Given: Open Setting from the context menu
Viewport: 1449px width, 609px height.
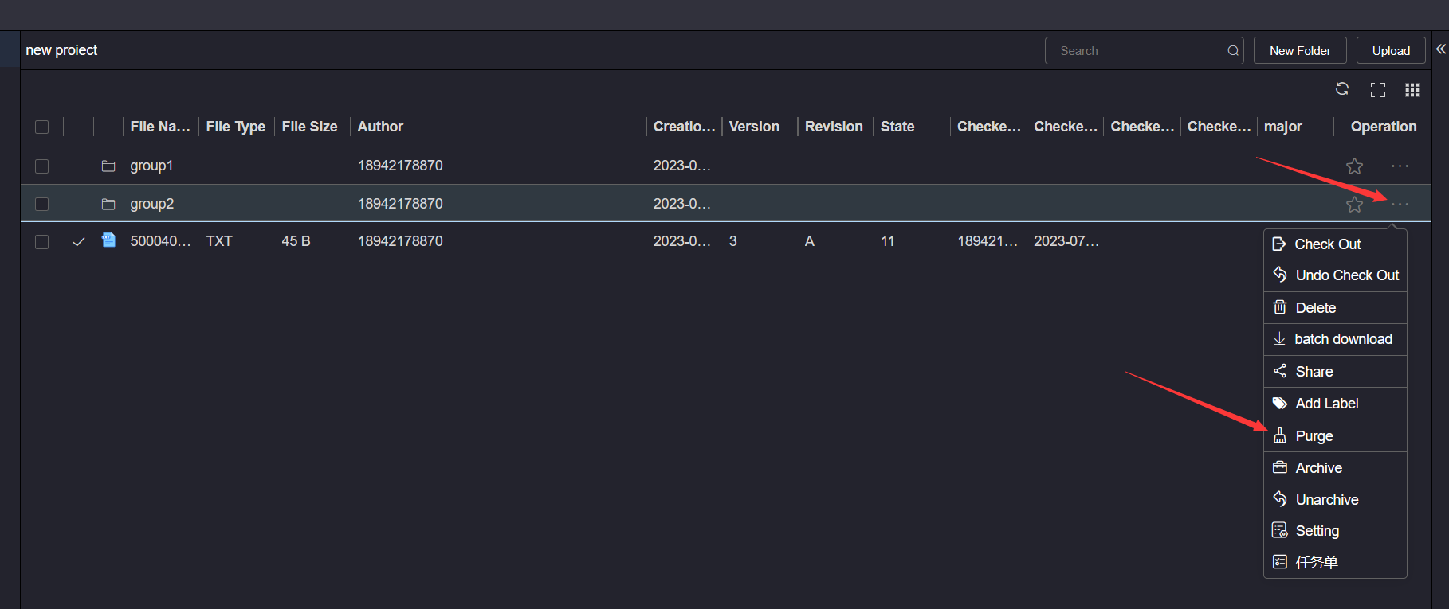Looking at the screenshot, I should click(1335, 531).
